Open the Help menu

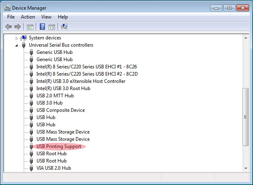63,17
